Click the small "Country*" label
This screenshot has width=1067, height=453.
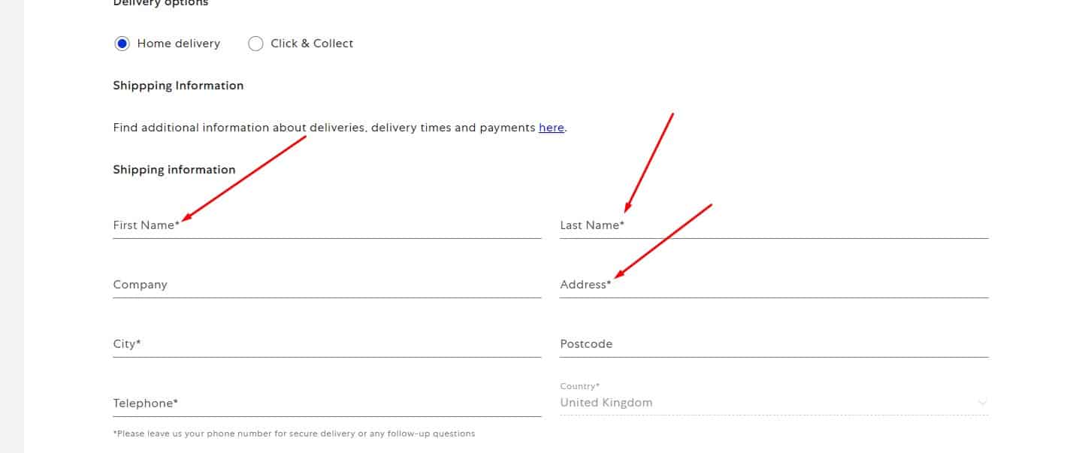pyautogui.click(x=579, y=386)
